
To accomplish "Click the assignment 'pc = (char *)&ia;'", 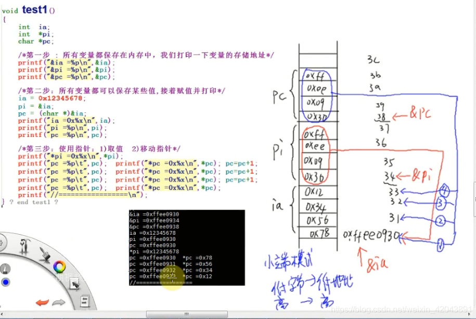I will (52, 113).
